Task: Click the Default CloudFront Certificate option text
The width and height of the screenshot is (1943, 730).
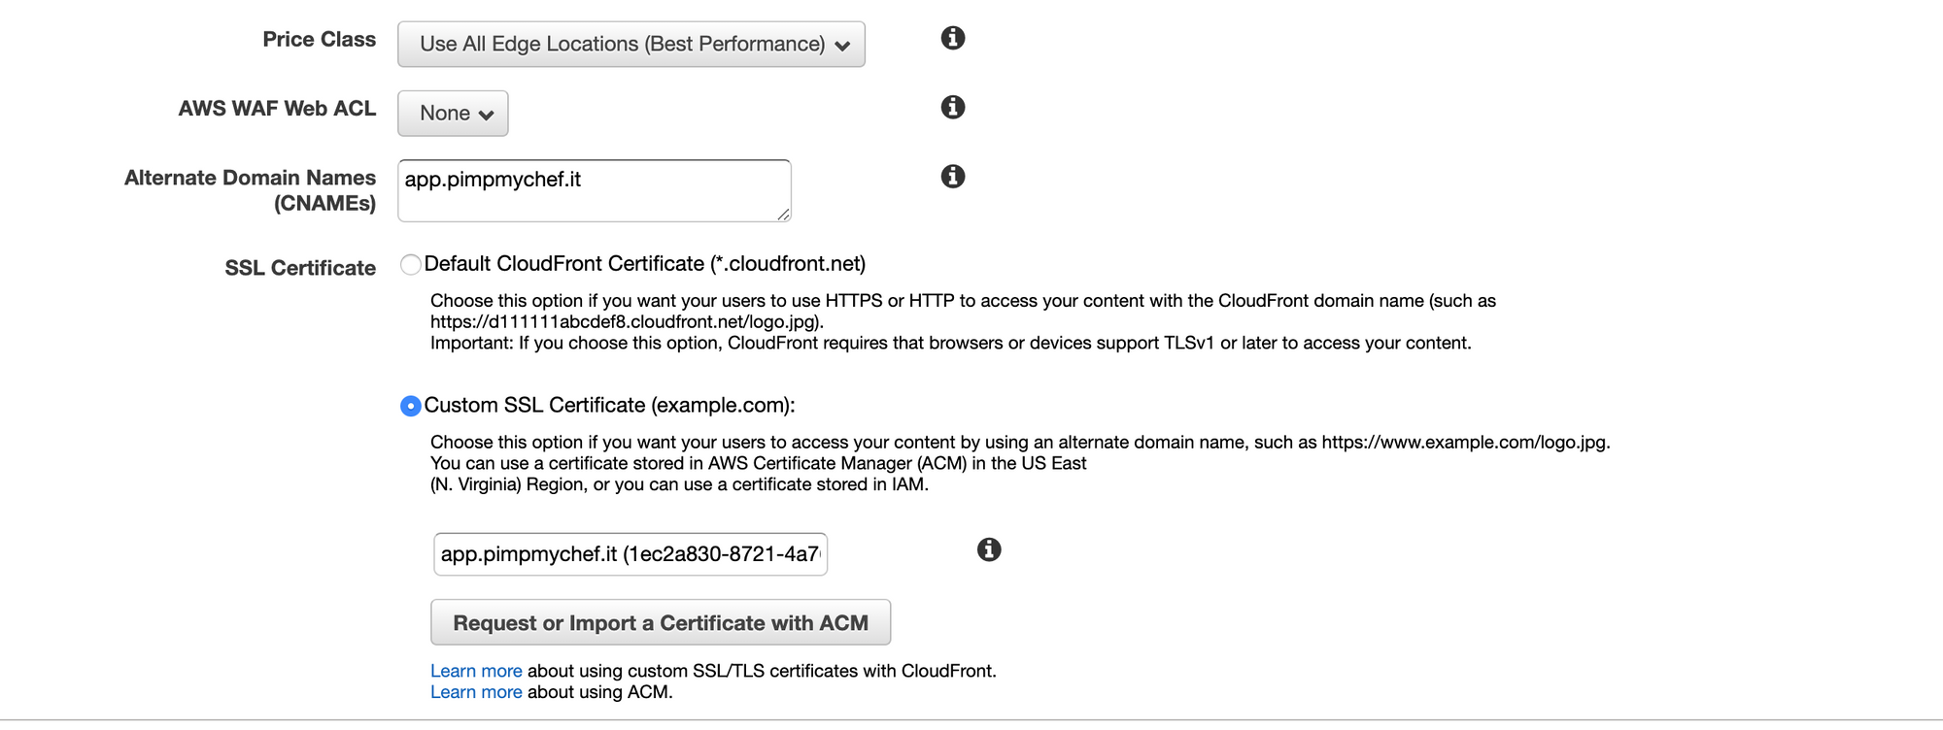Action: (x=644, y=264)
